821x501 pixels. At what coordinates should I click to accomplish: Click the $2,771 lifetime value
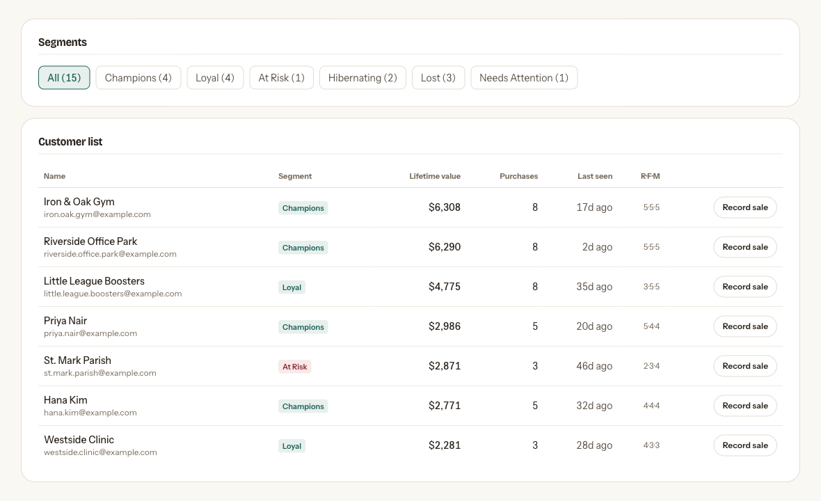click(445, 406)
